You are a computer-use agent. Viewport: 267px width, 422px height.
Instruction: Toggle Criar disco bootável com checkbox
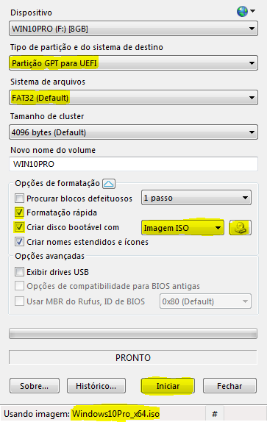(x=19, y=227)
